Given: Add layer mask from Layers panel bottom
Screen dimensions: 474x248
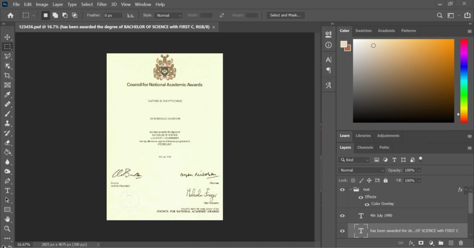Looking at the screenshot, I should [421, 243].
